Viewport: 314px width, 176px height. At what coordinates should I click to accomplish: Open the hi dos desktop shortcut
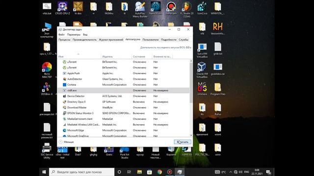pyautogui.click(x=78, y=8)
